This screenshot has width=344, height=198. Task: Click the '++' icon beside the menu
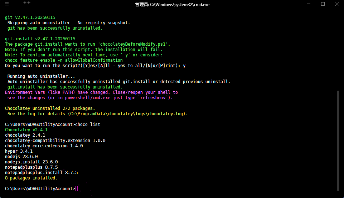click(26, 3)
